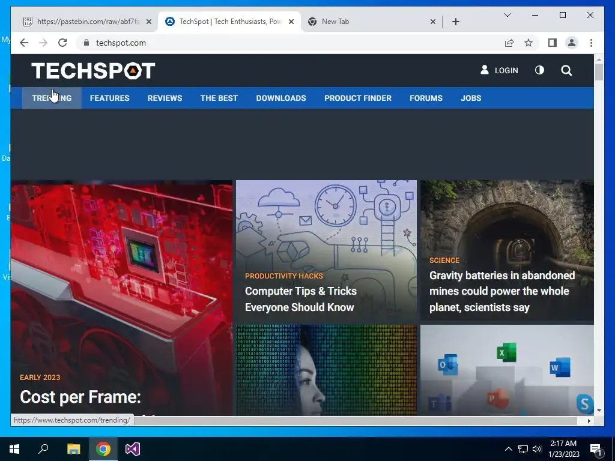This screenshot has height=461, width=615.
Task: Open PRODUCT FINDER page
Action: pos(358,98)
